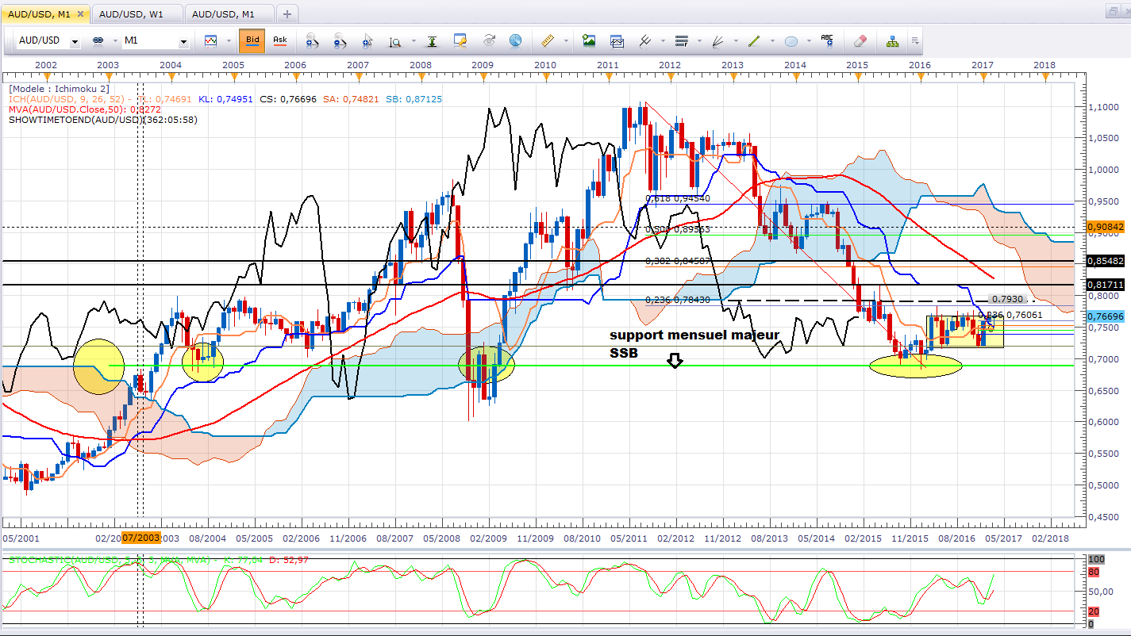Image resolution: width=1131 pixels, height=636 pixels.
Task: Click the green hierarchy tree icon
Action: point(892,40)
